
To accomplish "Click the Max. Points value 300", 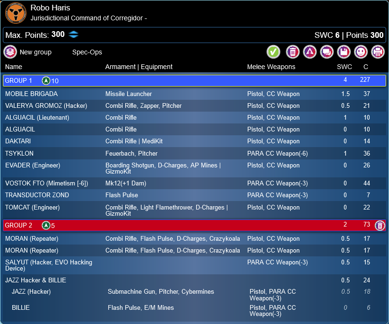I will pyautogui.click(x=58, y=34).
